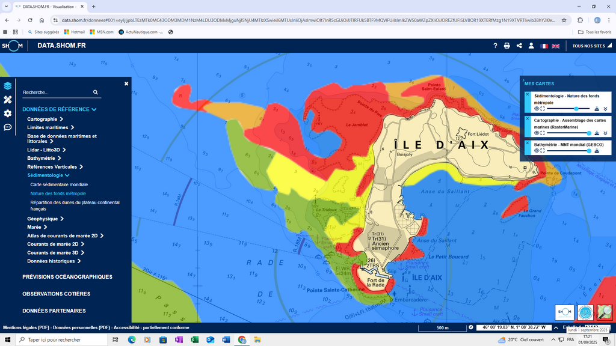
Task: Zoom to extent of Sédimentologie layer
Action: point(543,109)
